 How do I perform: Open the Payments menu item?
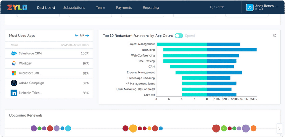124,7
